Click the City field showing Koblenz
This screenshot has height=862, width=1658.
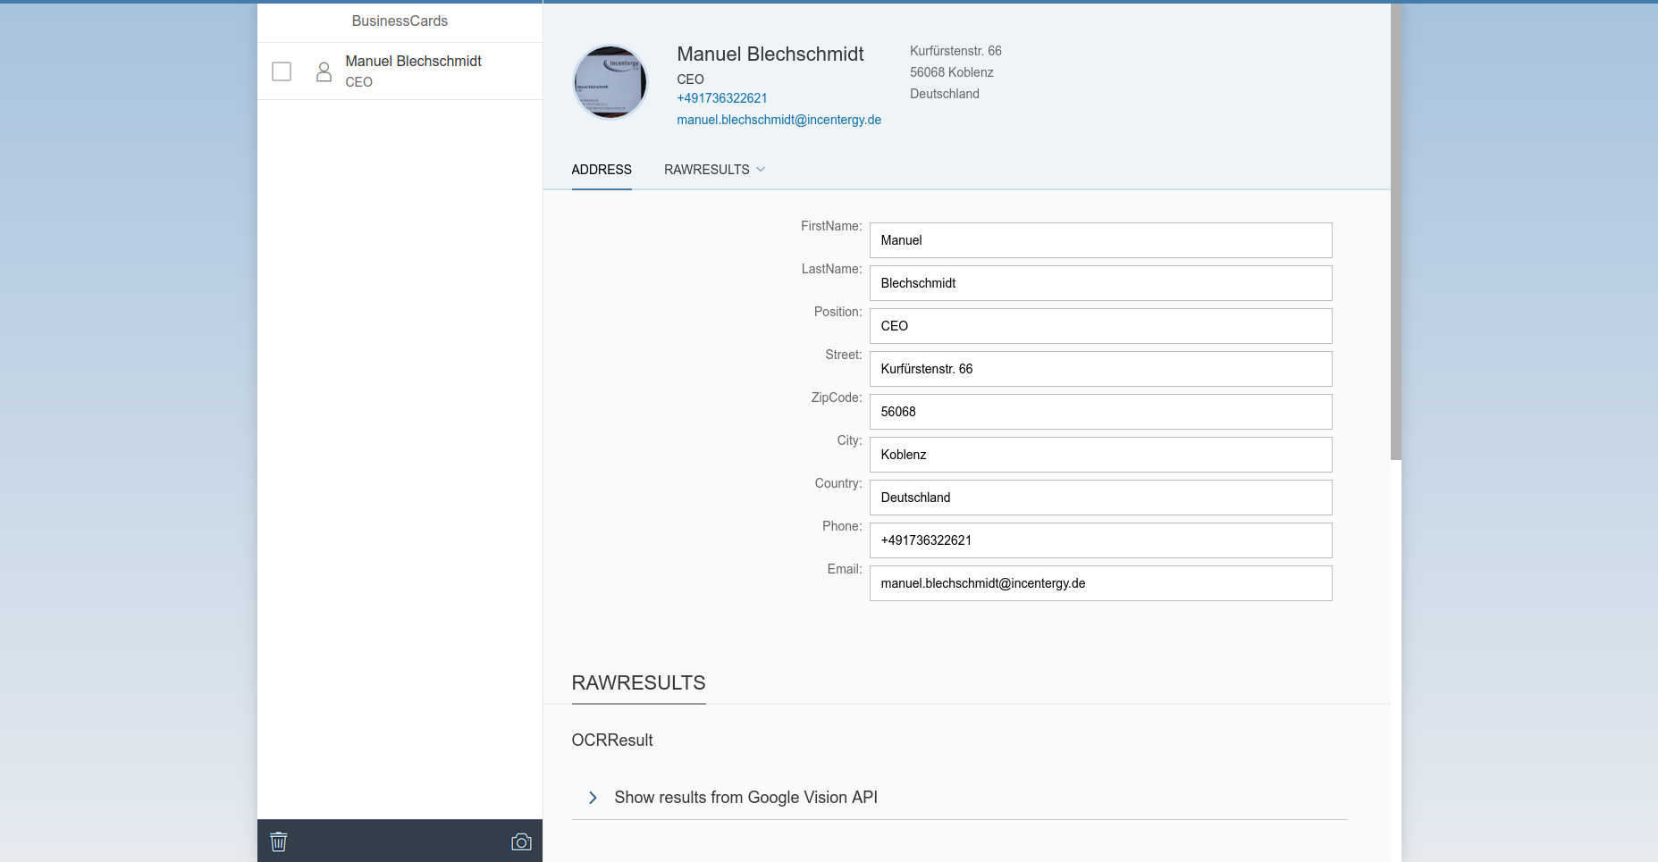click(x=1100, y=455)
